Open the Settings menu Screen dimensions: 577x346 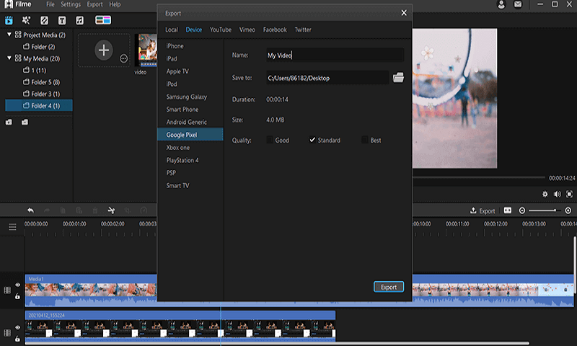[x=71, y=4]
